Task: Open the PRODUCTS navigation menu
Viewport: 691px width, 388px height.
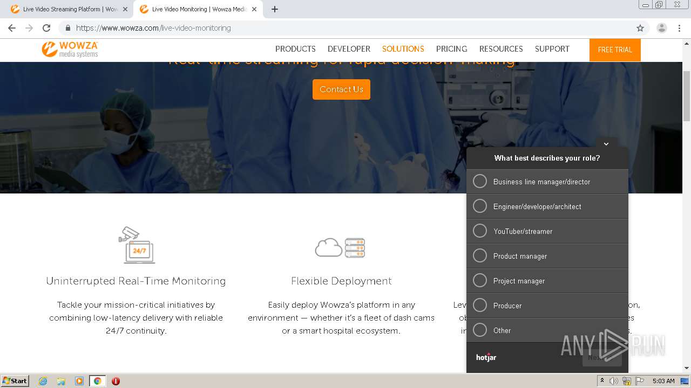Action: coord(295,49)
